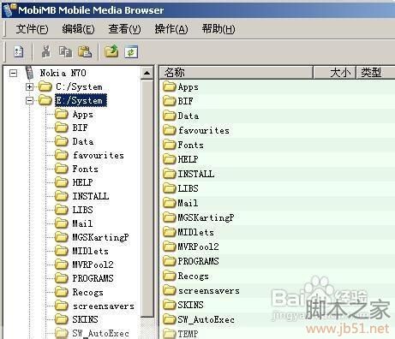
Task: Open the 编辑(E) menu
Action: (78, 29)
